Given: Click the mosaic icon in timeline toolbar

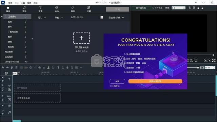Looking at the screenshot, I should tap(76, 67).
